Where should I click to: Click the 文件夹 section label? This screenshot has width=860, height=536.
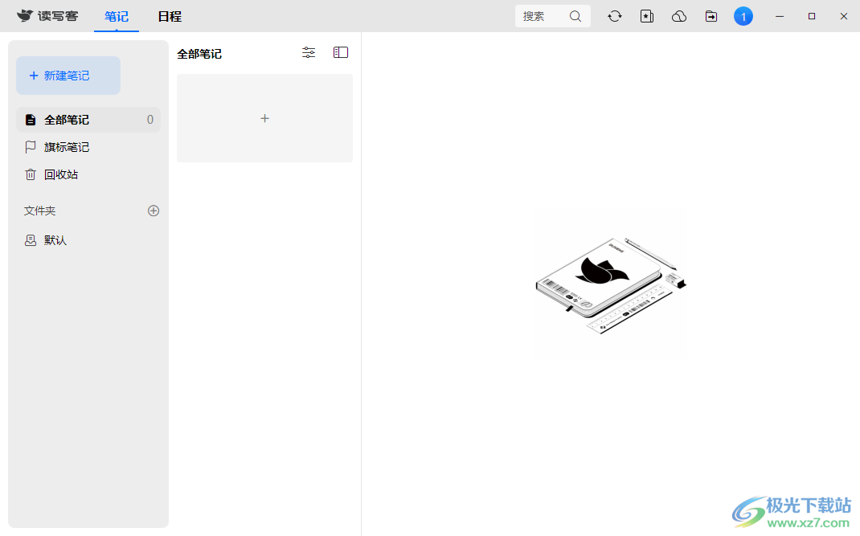[x=39, y=211]
